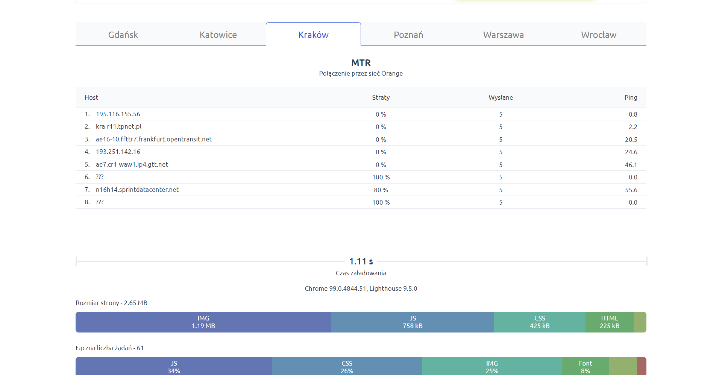Select the JS 34% requests segment
This screenshot has width=722, height=375.
pos(174,366)
